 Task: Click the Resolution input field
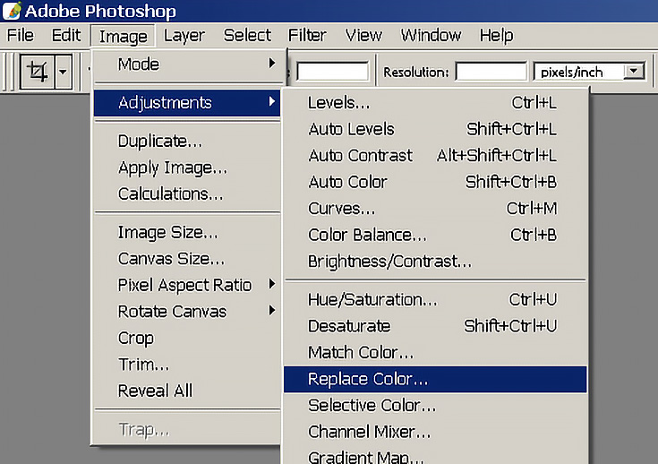(x=491, y=72)
